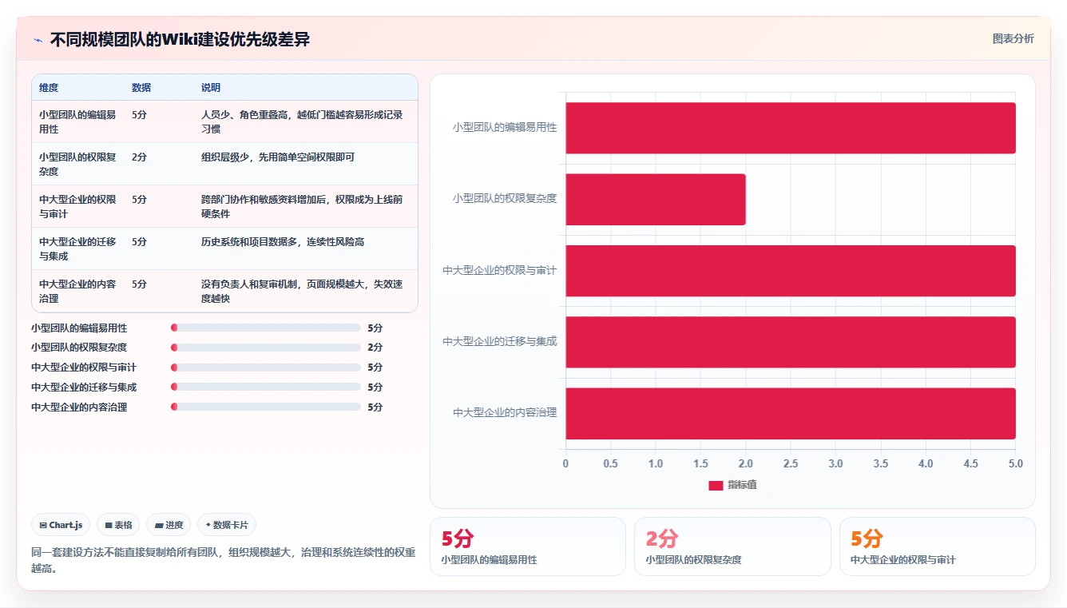Click the chart bar for 小型团队的权限复杂度

(x=656, y=199)
